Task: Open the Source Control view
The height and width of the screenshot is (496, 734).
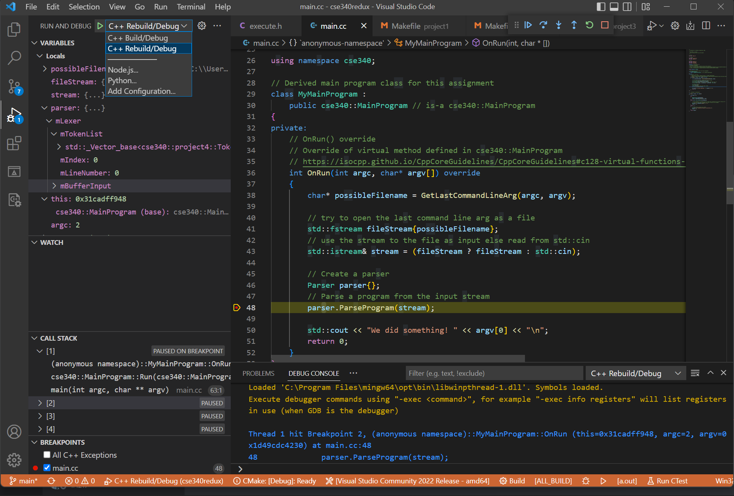Action: (x=14, y=86)
